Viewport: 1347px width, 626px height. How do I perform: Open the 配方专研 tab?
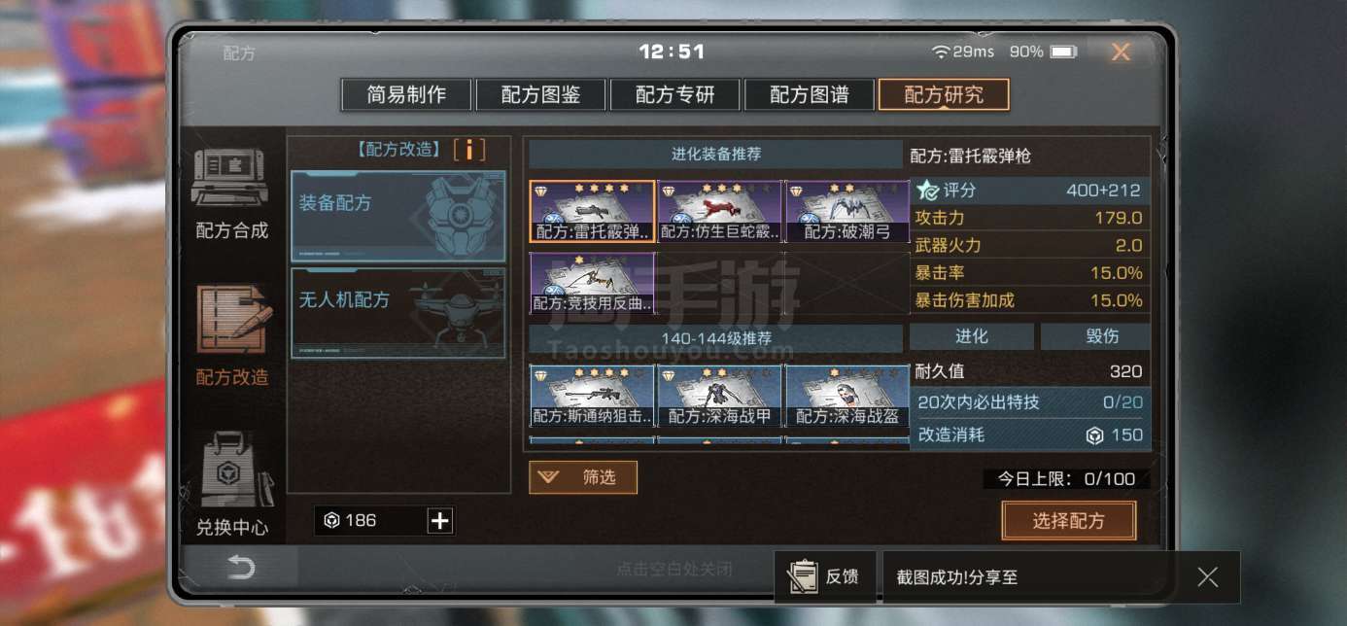click(674, 95)
